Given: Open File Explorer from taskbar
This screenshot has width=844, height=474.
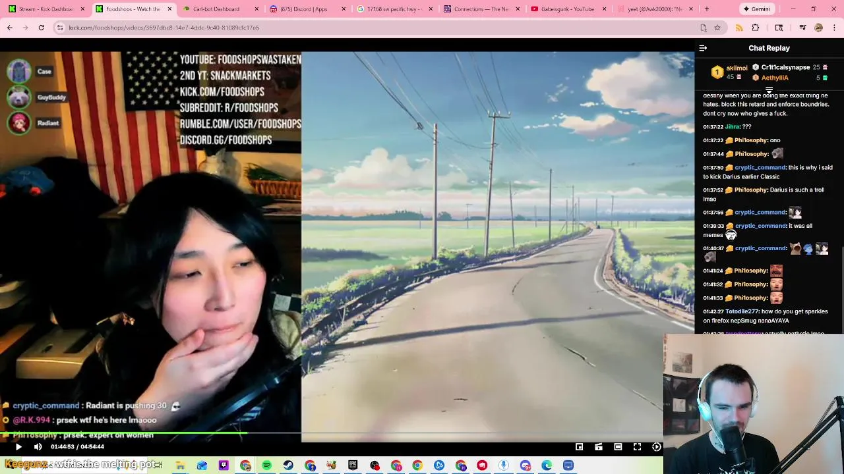Looking at the screenshot, I should pos(180,465).
